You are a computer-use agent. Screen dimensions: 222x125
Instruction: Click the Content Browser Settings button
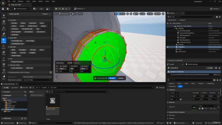click(160, 87)
